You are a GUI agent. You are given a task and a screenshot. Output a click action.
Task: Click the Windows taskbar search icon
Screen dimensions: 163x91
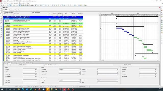click(6, 89)
